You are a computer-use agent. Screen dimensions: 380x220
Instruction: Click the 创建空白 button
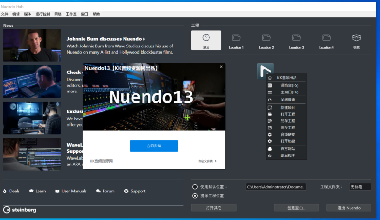pos(296,208)
